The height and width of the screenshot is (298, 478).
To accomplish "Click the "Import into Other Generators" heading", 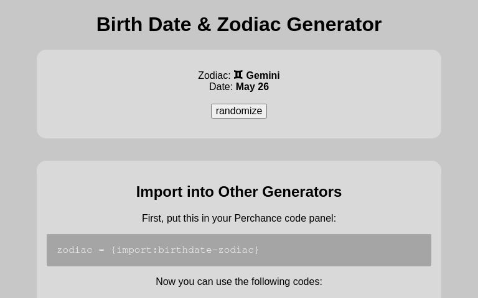I will point(239,192).
